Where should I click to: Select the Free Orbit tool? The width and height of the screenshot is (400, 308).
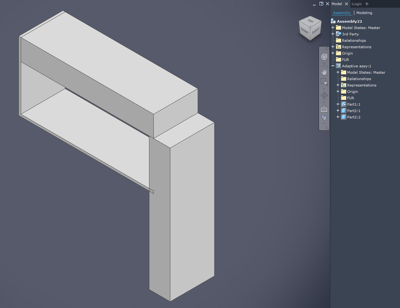pyautogui.click(x=324, y=95)
